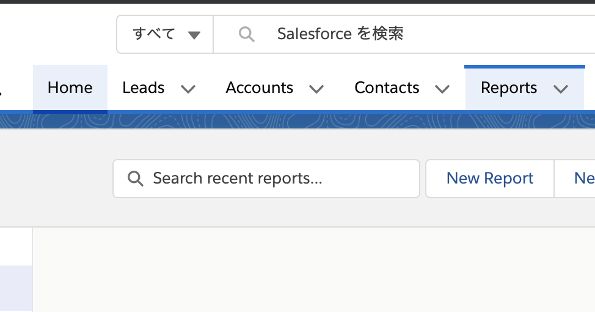Click sidebar row above the highlighted item
The image size is (595, 312).
[x=16, y=248]
